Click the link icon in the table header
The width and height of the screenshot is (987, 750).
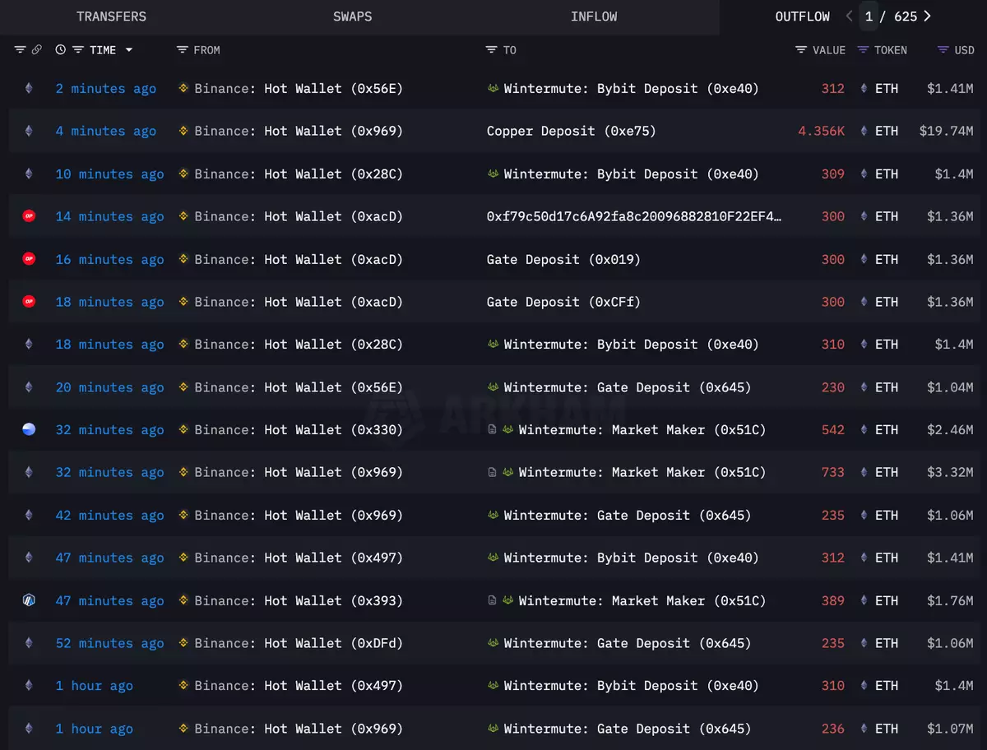[x=37, y=50]
